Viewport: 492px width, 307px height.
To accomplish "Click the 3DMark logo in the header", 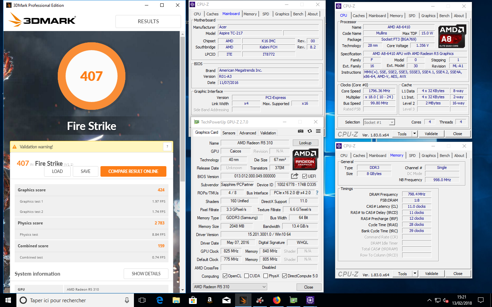I will 42,20.
